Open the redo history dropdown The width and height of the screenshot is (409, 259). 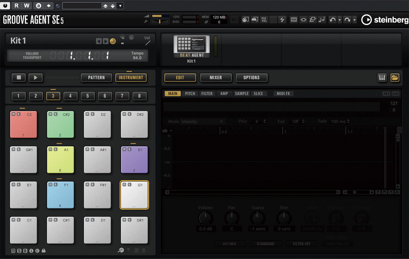tap(354, 20)
